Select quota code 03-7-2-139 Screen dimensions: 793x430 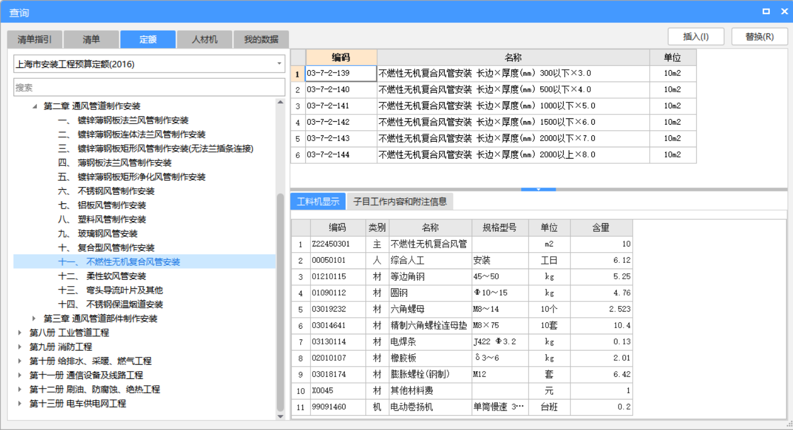341,73
